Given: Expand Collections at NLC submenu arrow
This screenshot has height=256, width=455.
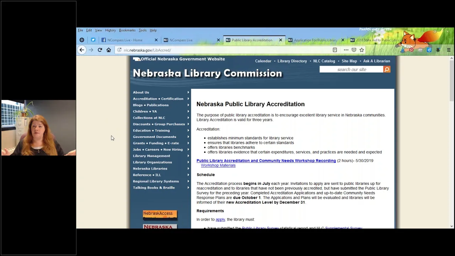Looking at the screenshot, I should coord(188,118).
